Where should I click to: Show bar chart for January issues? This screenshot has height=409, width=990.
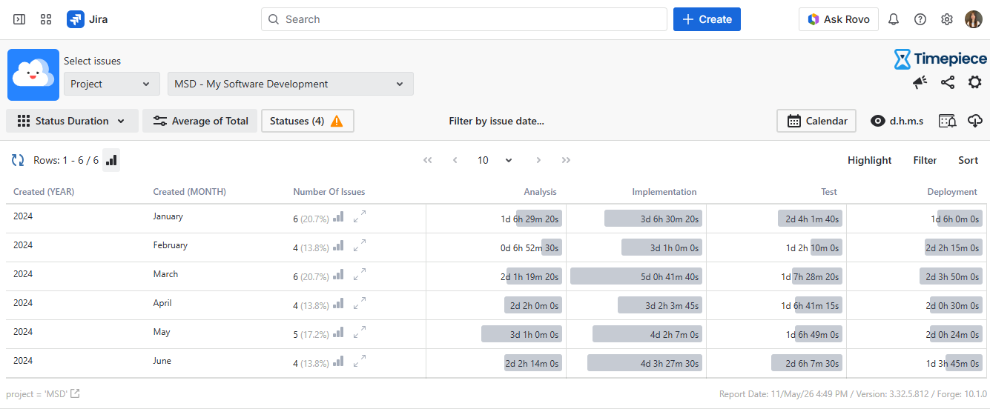click(x=338, y=217)
